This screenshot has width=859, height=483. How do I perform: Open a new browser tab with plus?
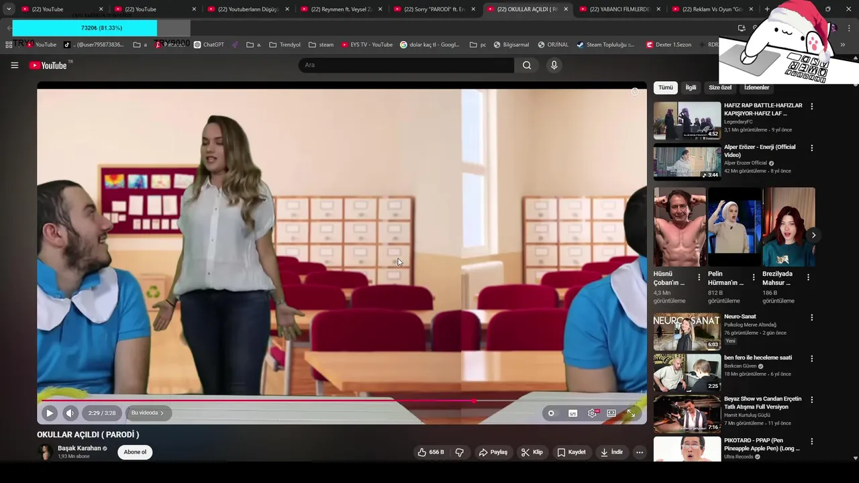[x=767, y=9]
